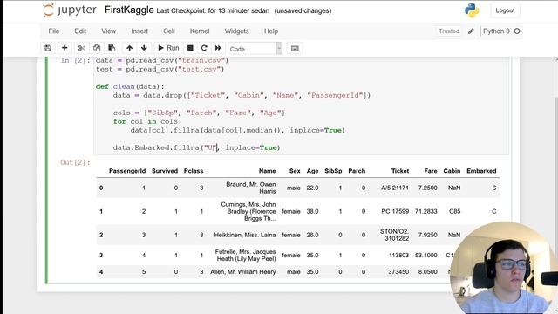
Task: Click the Python 3 kernel name
Action: pyautogui.click(x=496, y=31)
